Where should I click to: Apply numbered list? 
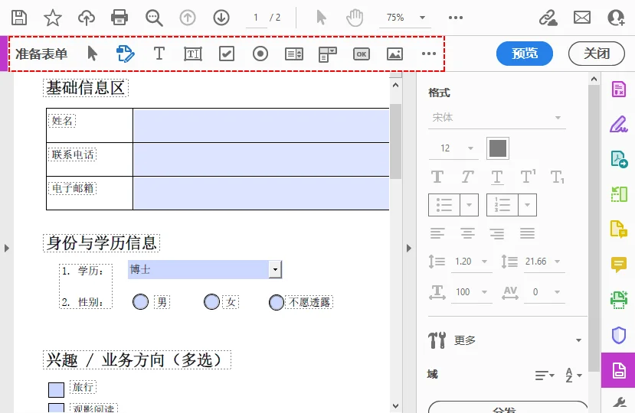click(x=502, y=205)
